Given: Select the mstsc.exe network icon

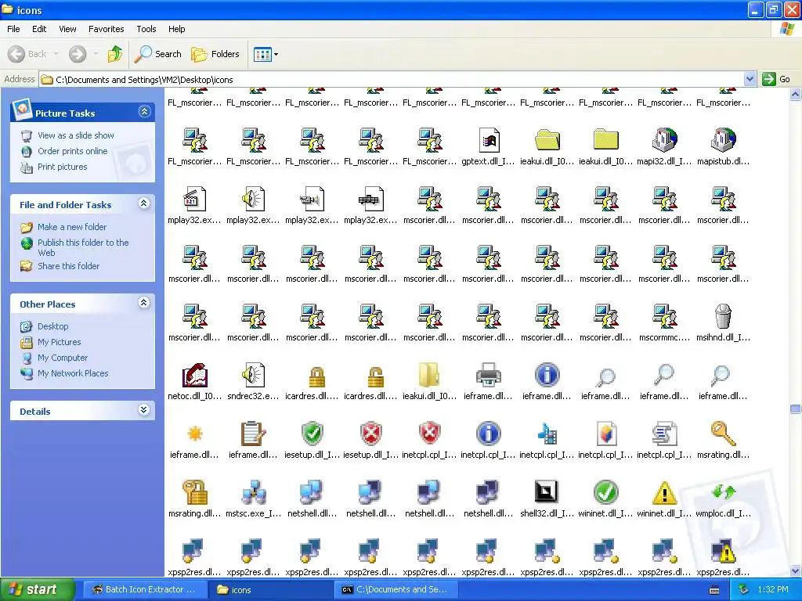Looking at the screenshot, I should (x=254, y=493).
